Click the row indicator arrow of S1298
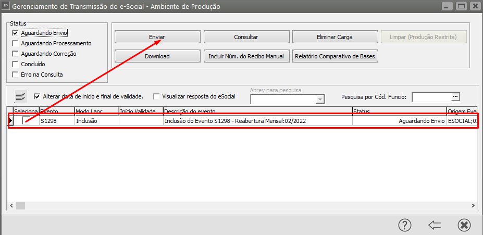 coord(10,121)
